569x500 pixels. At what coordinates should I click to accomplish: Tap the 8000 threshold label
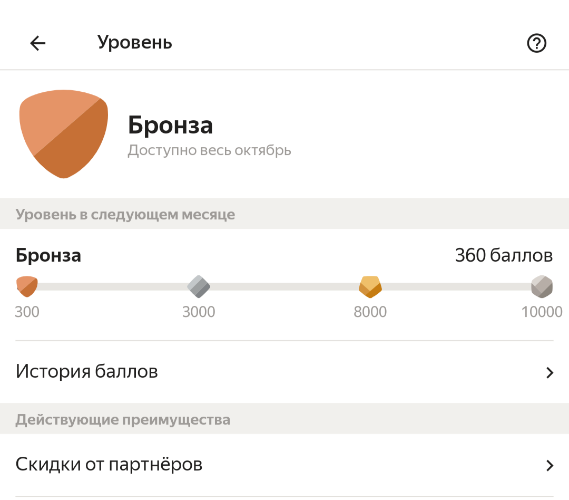coord(370,312)
